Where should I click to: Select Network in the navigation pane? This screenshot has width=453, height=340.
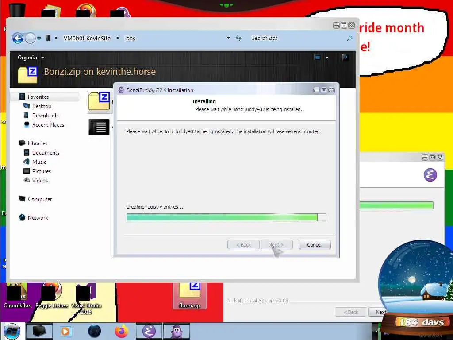38,217
